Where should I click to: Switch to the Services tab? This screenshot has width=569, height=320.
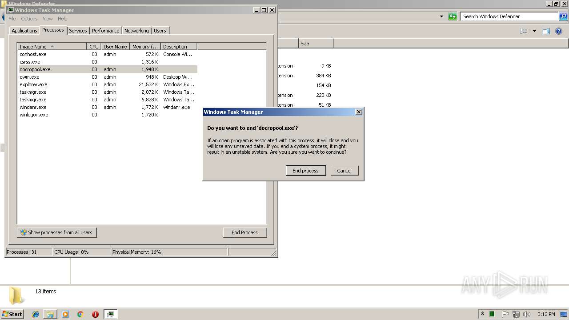point(78,31)
